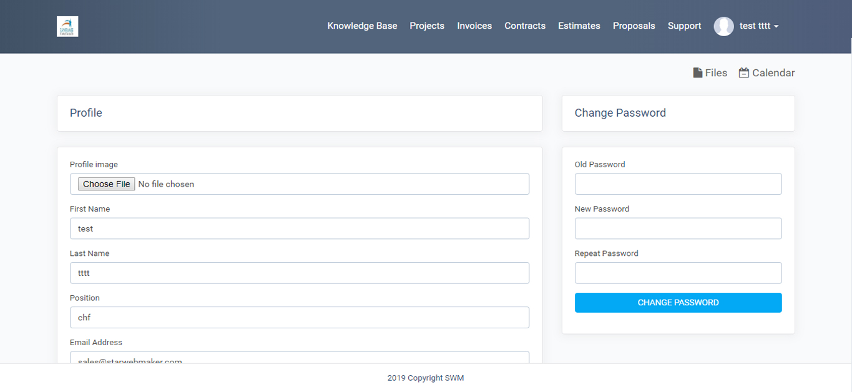Click the Change Password button
Viewport: 852px width, 392px height.
click(x=678, y=303)
